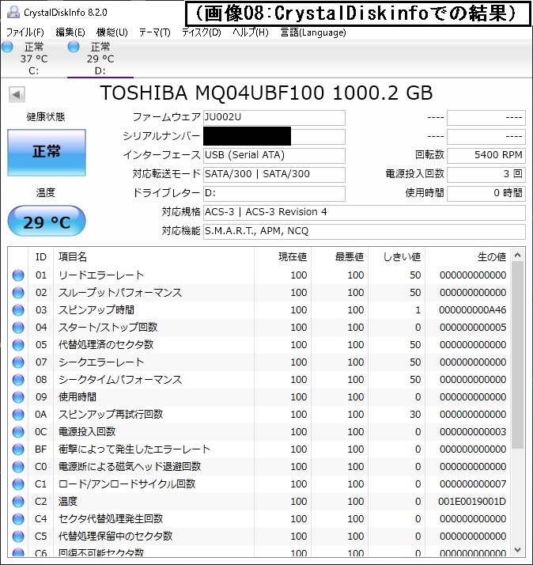Click the 電源投入回数 field 3 回
533x565 pixels.
click(486, 174)
